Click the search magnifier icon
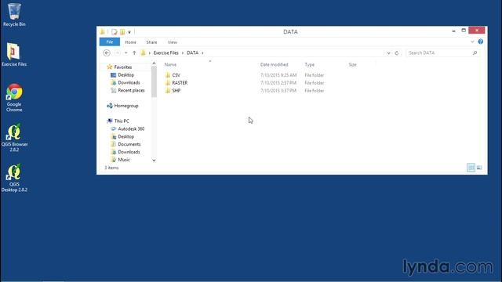Image resolution: width=502 pixels, height=282 pixels. 475,53
